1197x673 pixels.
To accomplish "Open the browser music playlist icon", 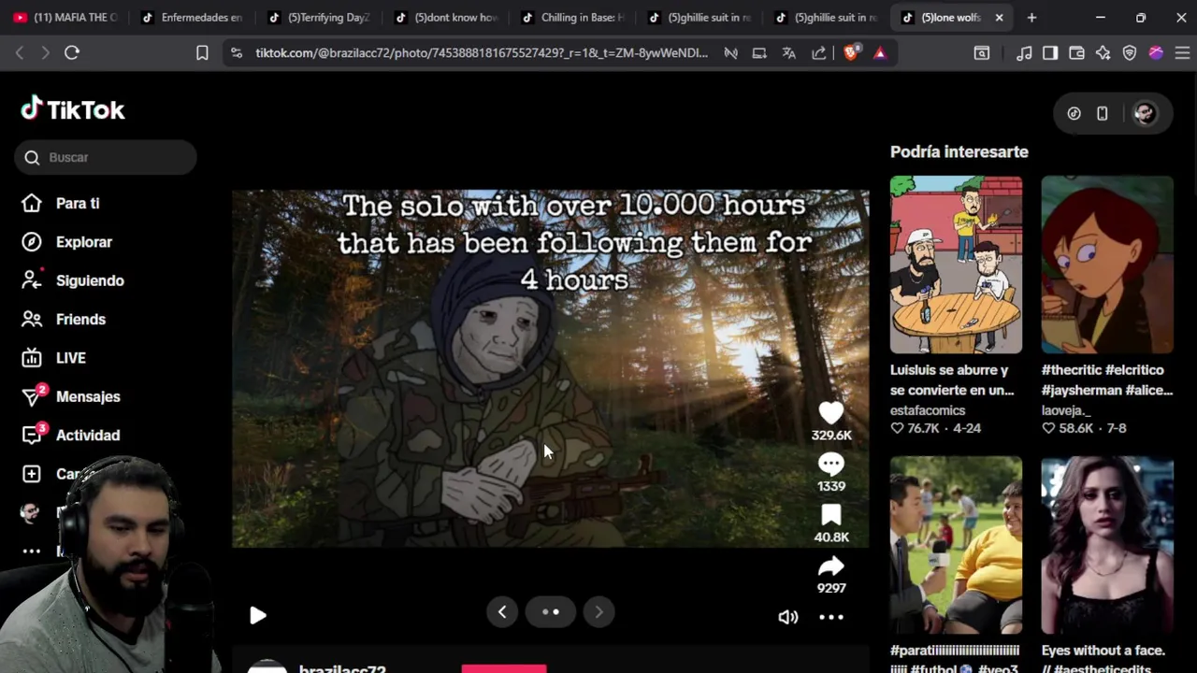I will tap(1024, 53).
